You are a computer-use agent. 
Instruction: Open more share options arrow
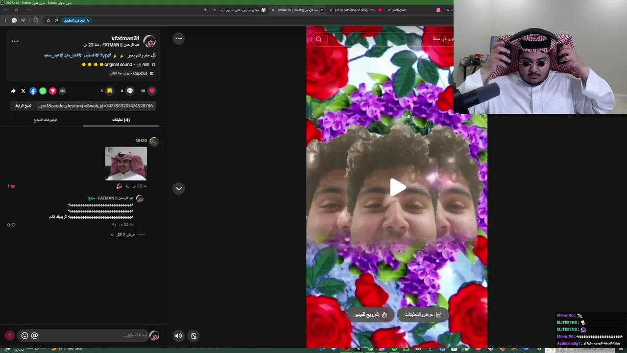click(13, 91)
